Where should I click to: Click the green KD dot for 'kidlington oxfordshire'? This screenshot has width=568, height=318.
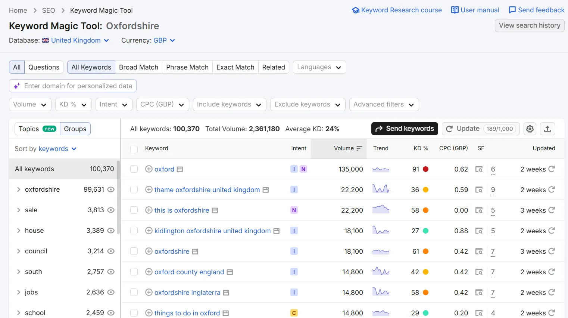click(425, 231)
